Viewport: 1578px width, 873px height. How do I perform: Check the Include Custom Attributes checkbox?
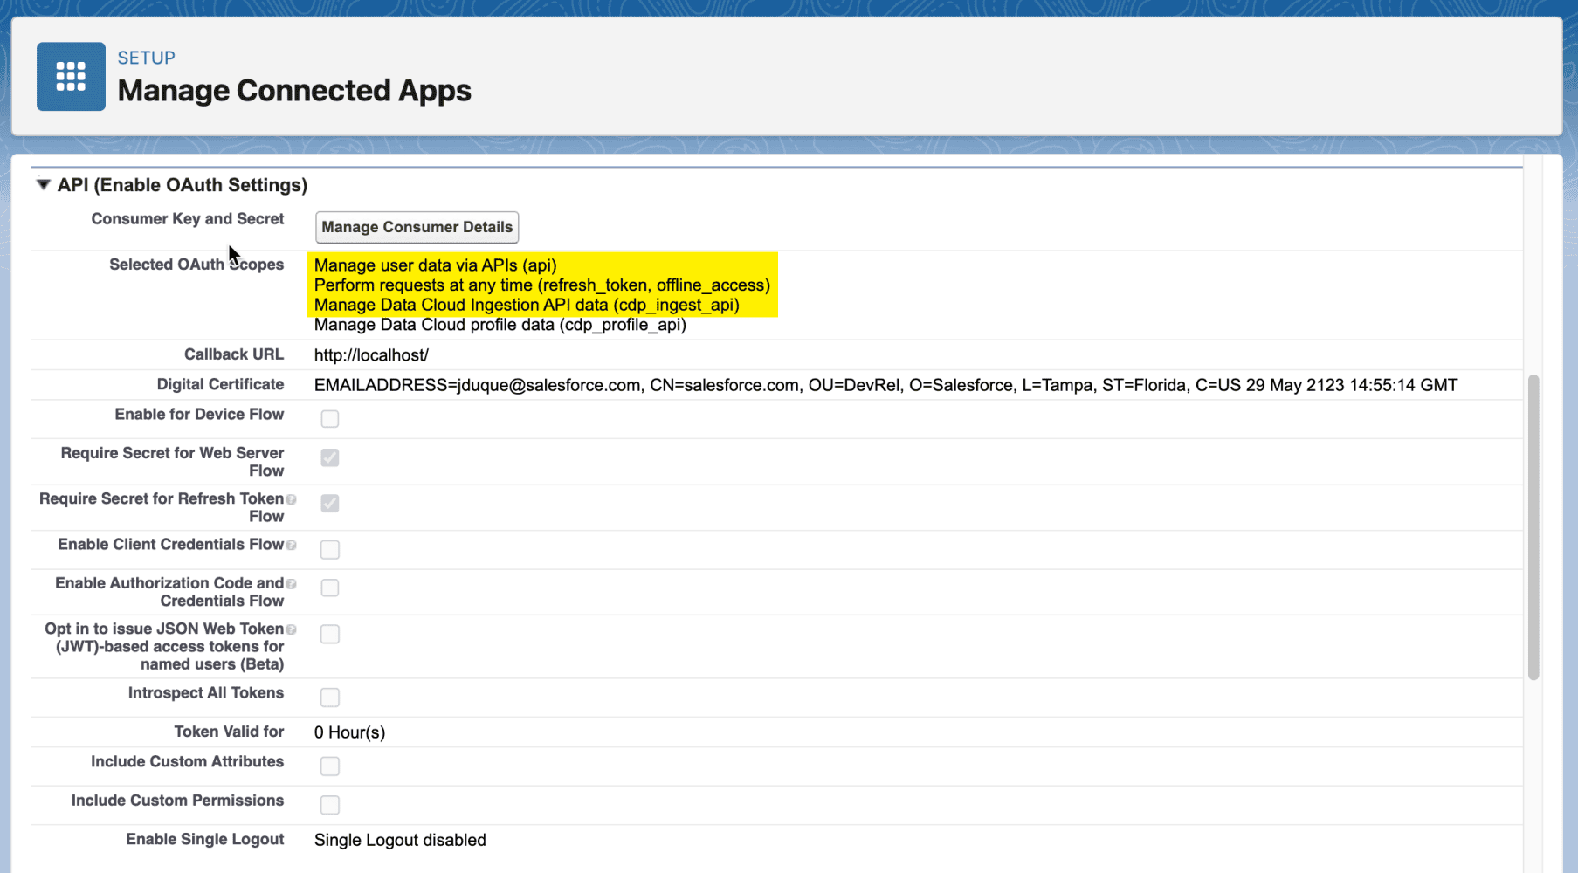(x=329, y=766)
